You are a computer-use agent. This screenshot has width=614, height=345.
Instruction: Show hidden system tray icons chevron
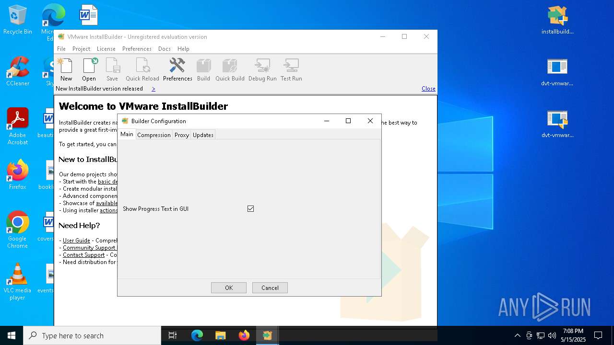tap(517, 335)
